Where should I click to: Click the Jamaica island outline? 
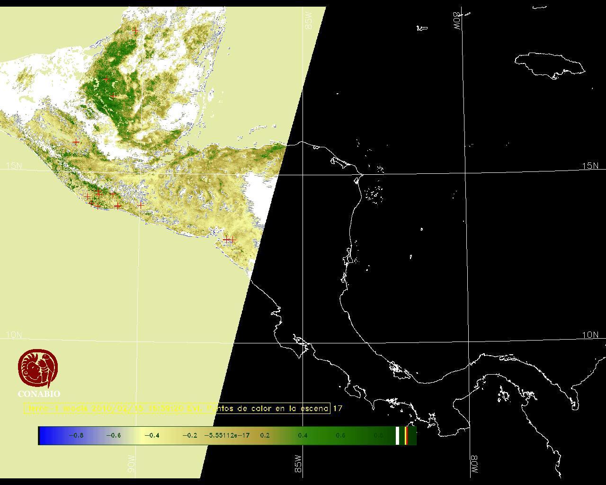[549, 65]
